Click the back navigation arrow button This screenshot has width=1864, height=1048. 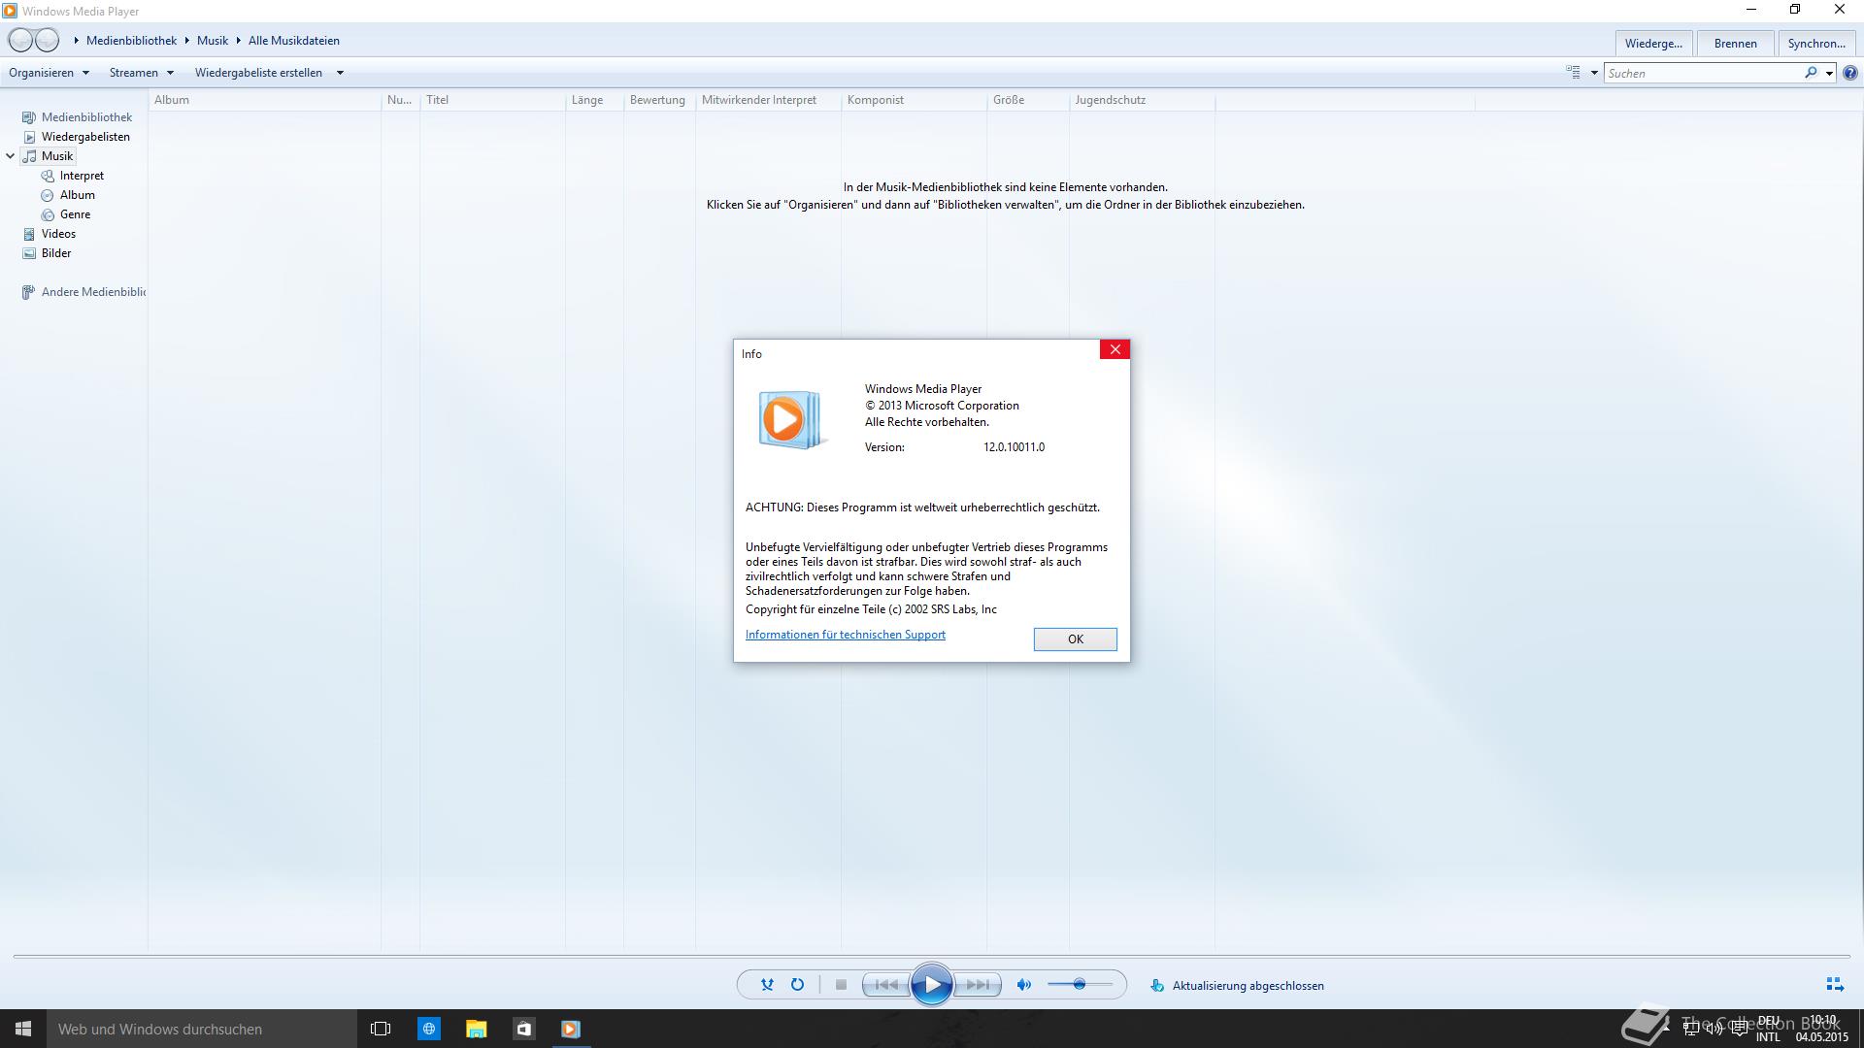20,41
